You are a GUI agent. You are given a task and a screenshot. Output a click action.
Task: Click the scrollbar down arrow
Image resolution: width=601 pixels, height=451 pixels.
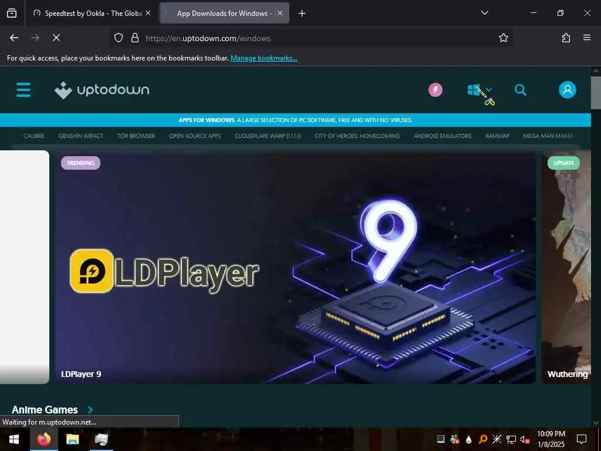pos(596,423)
